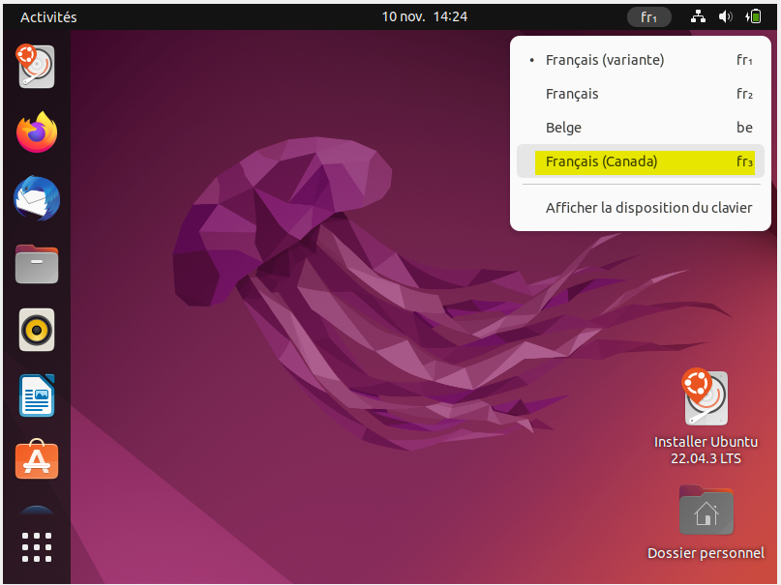Click Afficher la disposition du clavier
The height and width of the screenshot is (585, 781).
point(648,208)
